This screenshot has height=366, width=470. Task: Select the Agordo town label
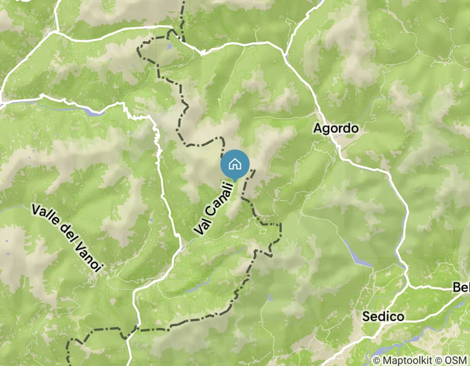click(336, 129)
